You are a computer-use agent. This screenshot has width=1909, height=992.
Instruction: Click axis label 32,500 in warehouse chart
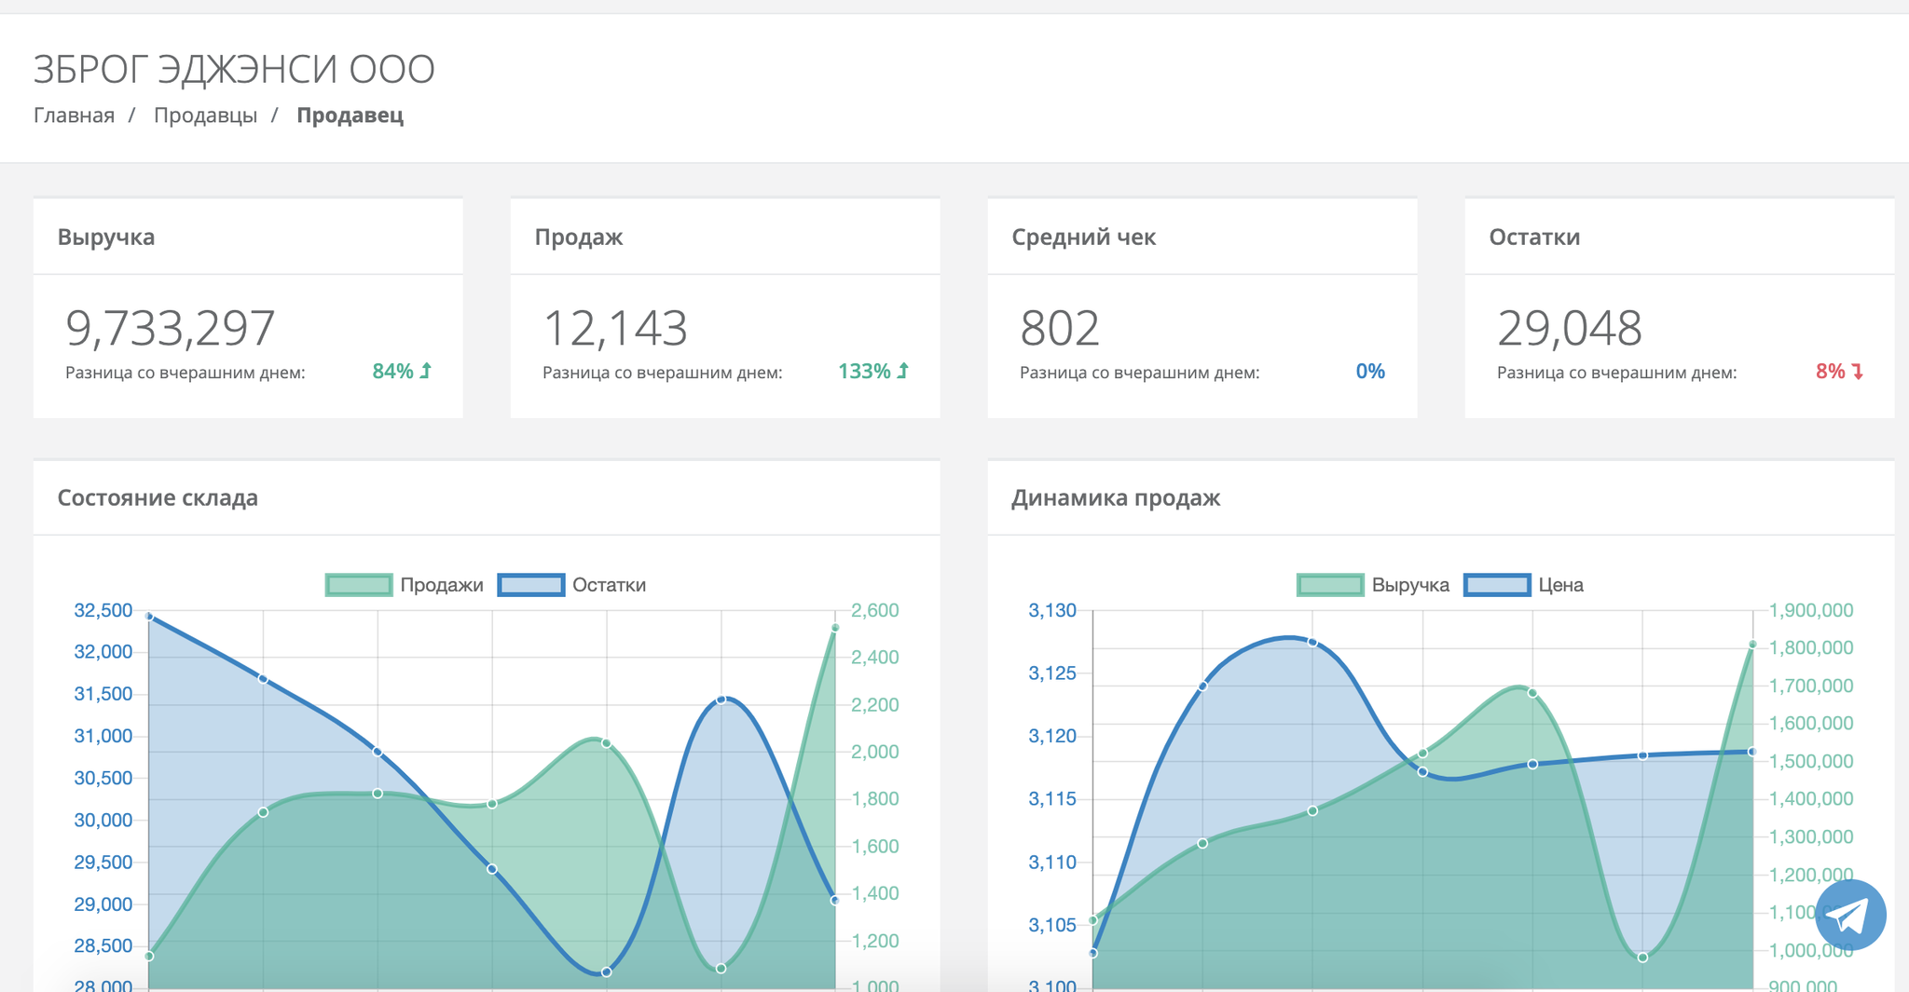click(103, 610)
